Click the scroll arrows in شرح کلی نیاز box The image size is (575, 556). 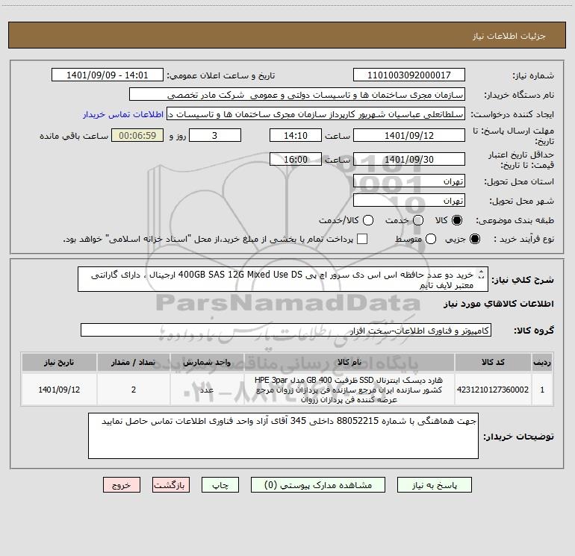pyautogui.click(x=482, y=275)
